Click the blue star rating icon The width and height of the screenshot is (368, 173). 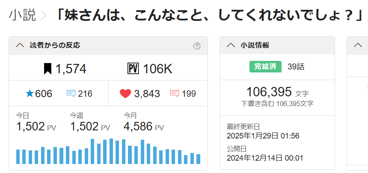[30, 94]
